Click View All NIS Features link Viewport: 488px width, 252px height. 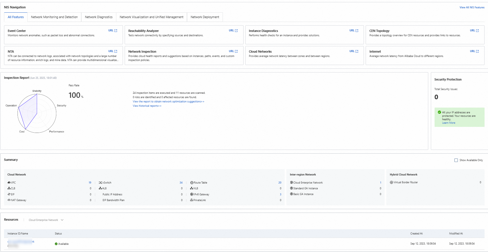pos(472,7)
